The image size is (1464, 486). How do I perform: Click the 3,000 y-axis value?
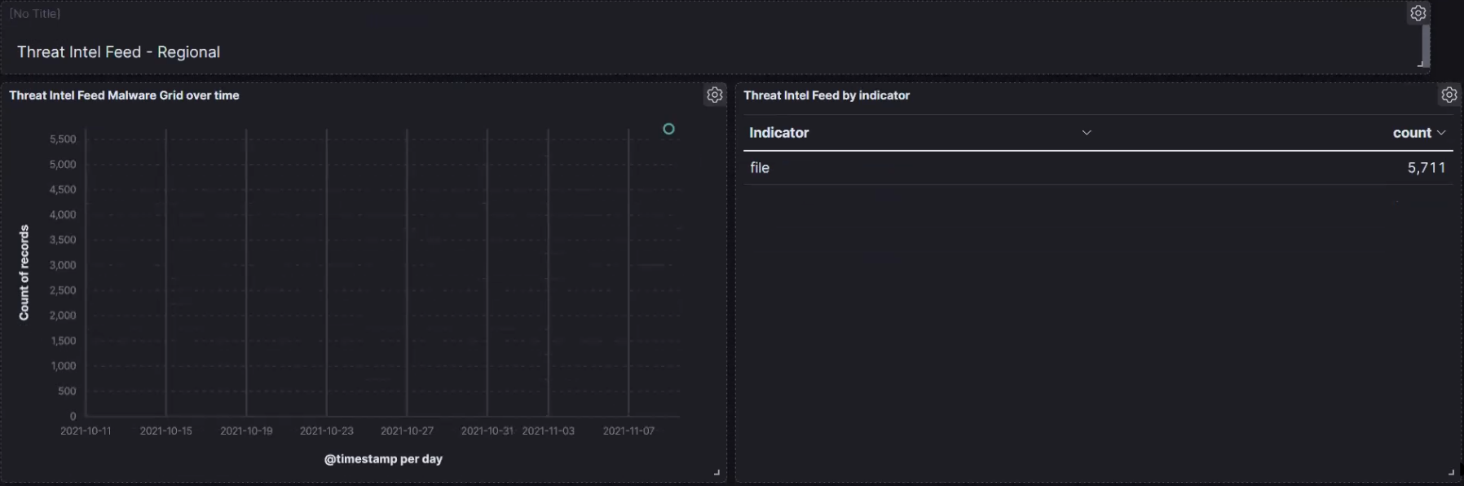pos(63,265)
